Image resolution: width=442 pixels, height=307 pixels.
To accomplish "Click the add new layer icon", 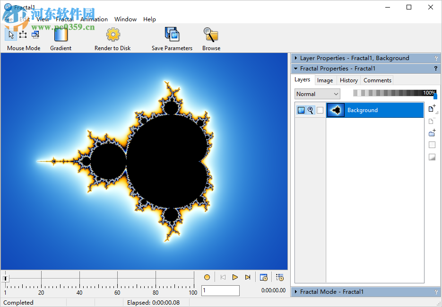I will tap(432, 108).
